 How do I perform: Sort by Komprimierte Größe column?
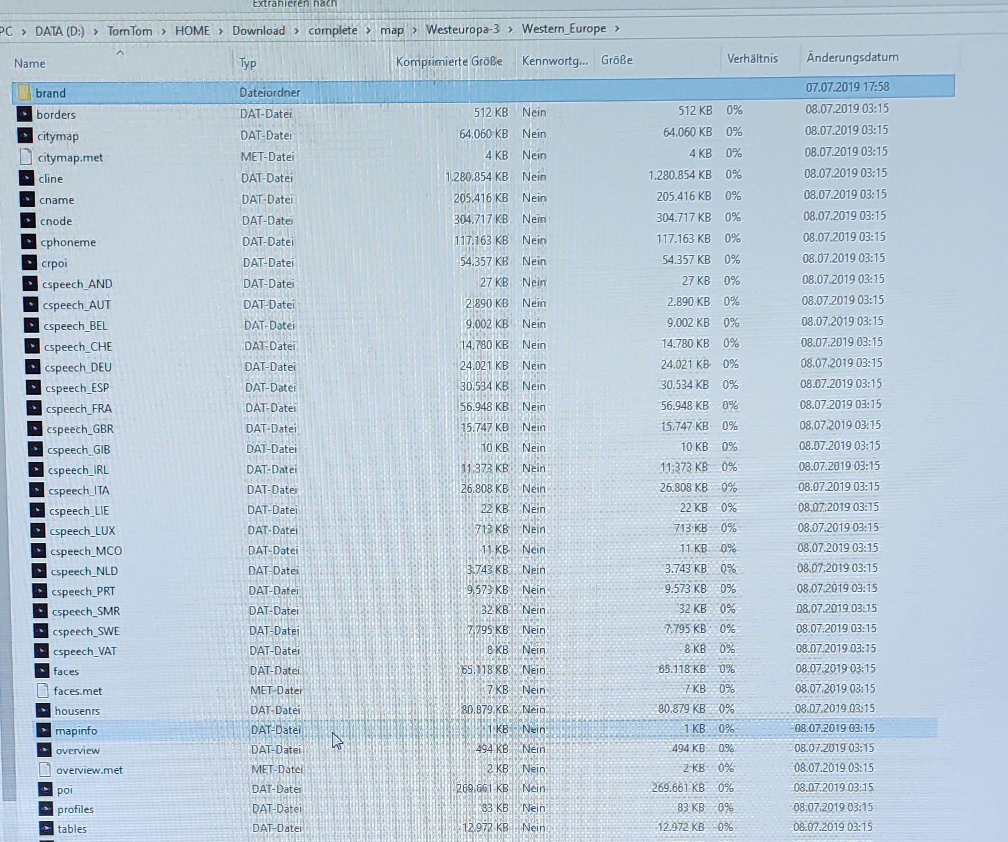449,61
